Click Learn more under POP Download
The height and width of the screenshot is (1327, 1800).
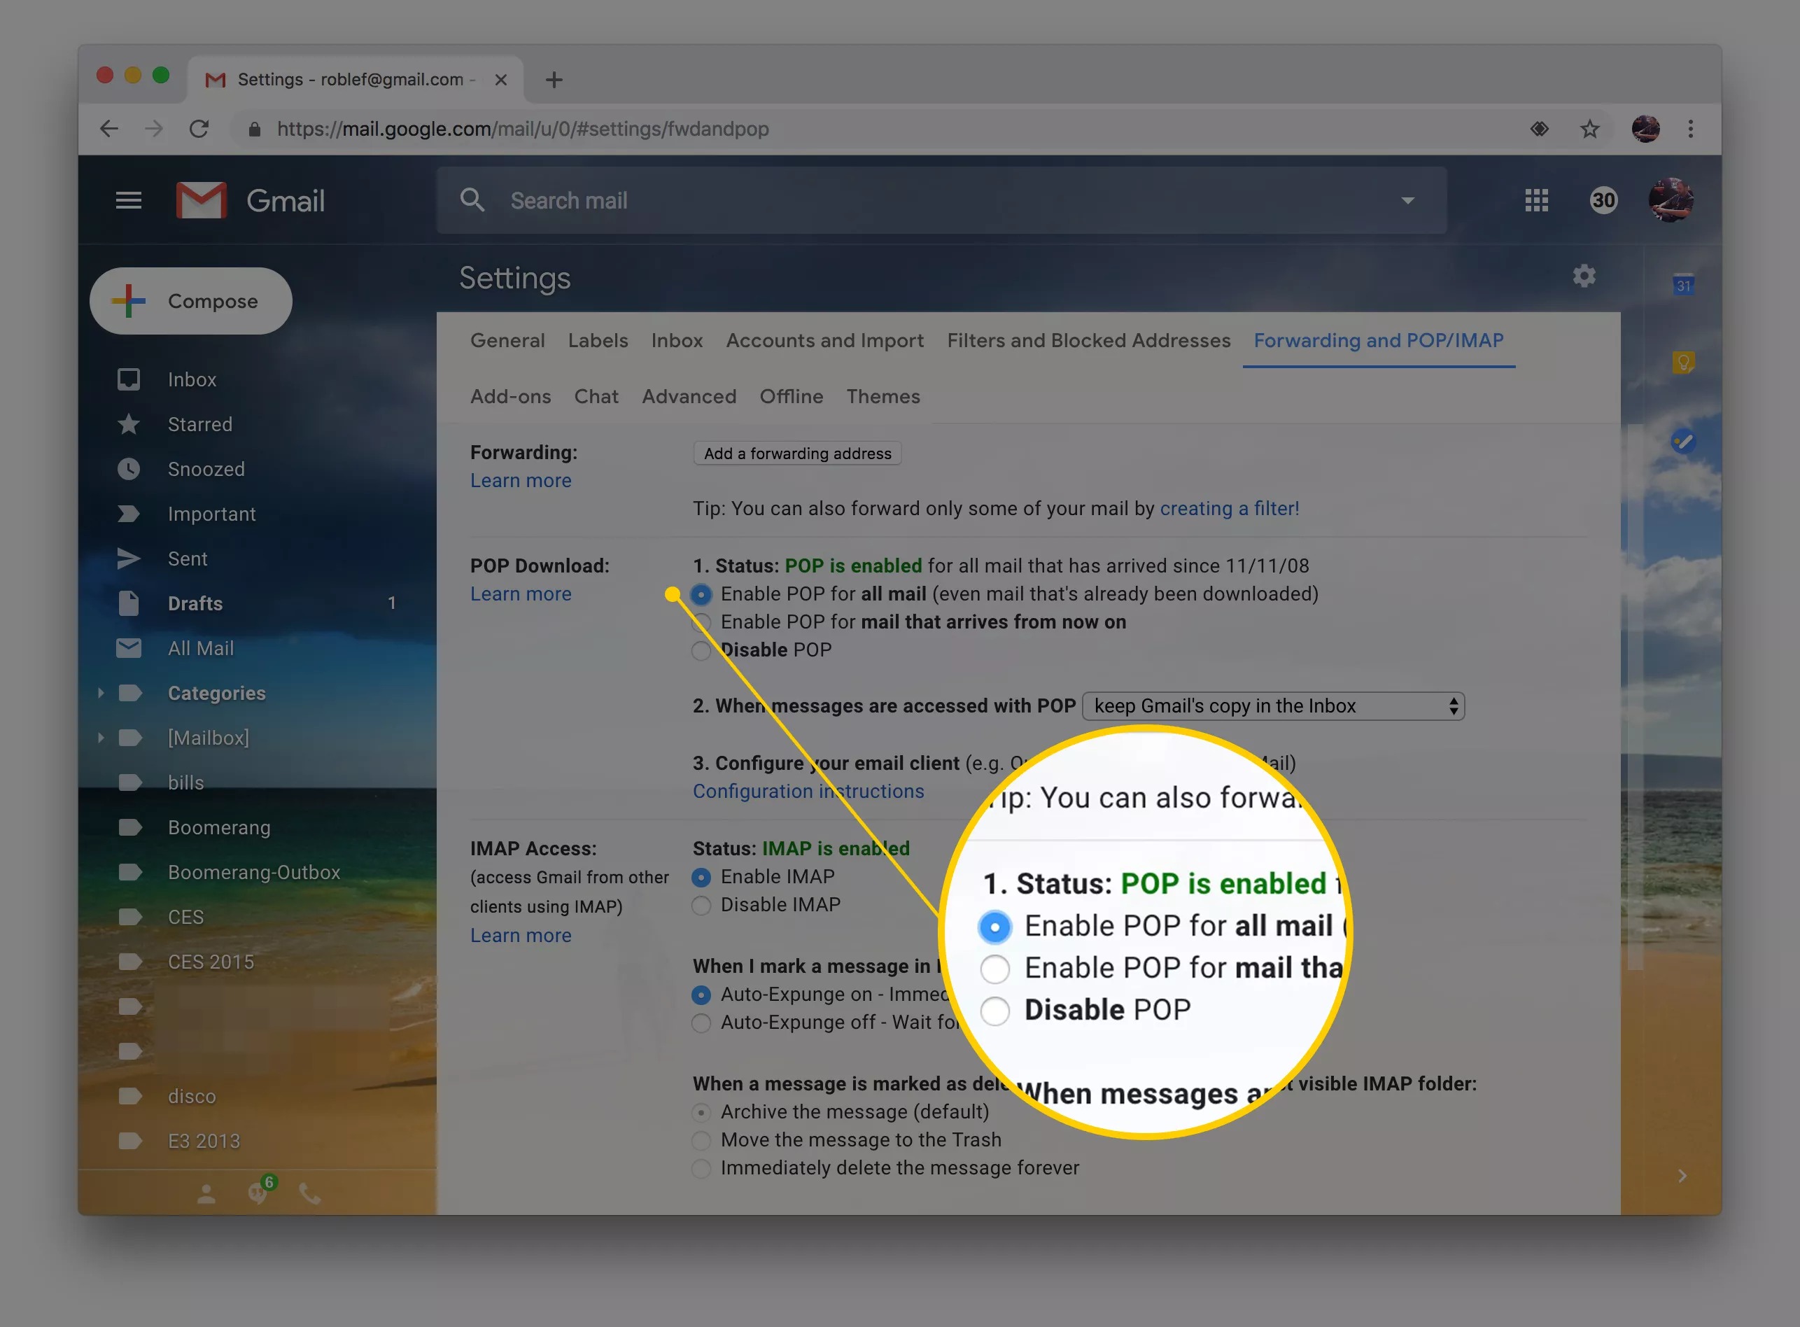pyautogui.click(x=521, y=594)
